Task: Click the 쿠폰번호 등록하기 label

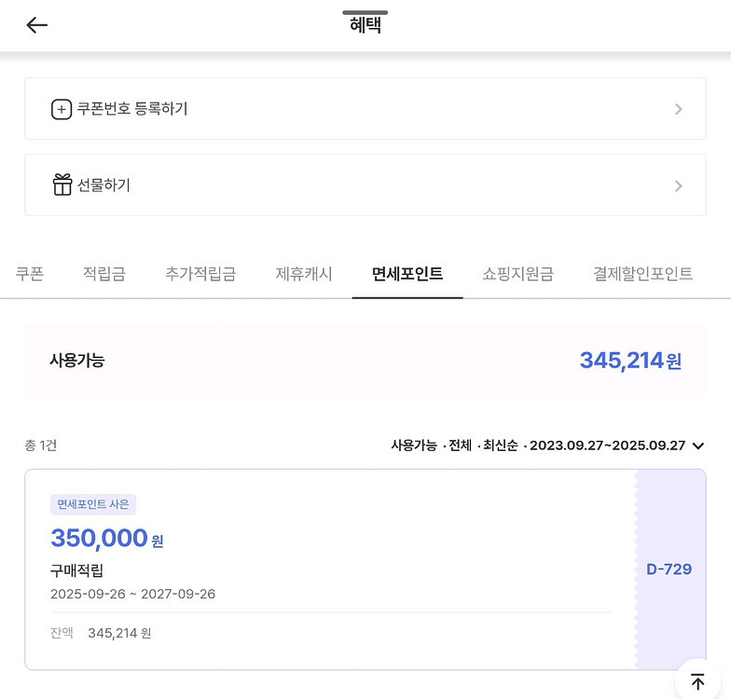Action: tap(132, 109)
